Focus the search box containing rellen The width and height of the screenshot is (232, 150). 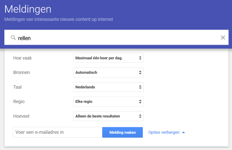point(116,37)
